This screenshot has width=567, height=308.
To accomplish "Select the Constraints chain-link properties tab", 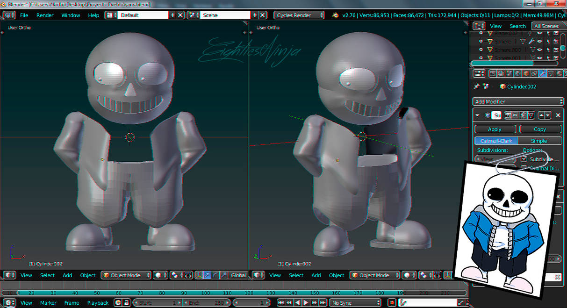I will [534, 73].
